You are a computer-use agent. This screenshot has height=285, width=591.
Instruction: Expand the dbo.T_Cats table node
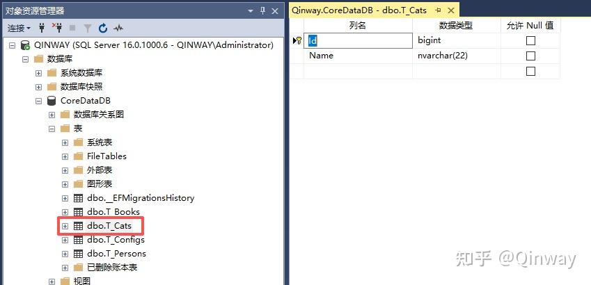pos(65,226)
